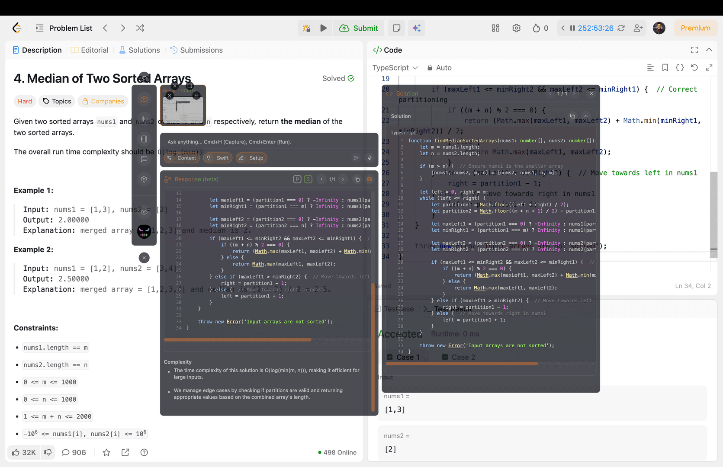
Task: Toggle the S button in Response panel
Action: [x=308, y=179]
